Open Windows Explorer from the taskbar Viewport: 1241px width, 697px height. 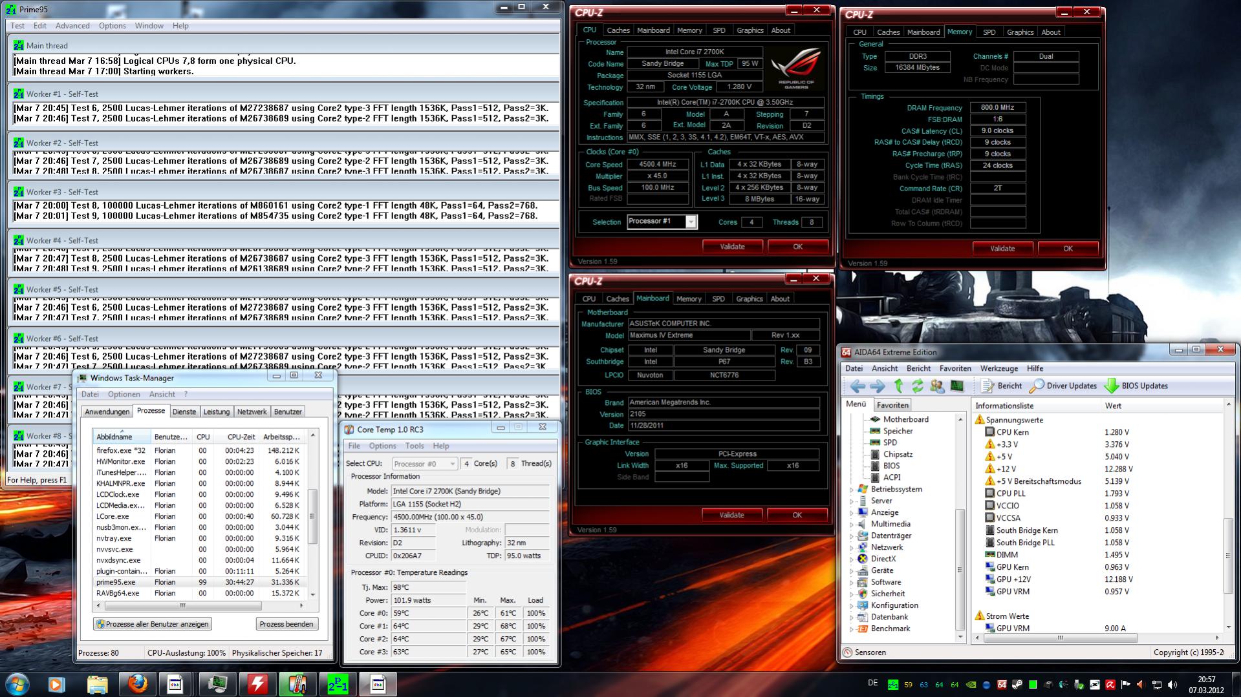pyautogui.click(x=97, y=684)
